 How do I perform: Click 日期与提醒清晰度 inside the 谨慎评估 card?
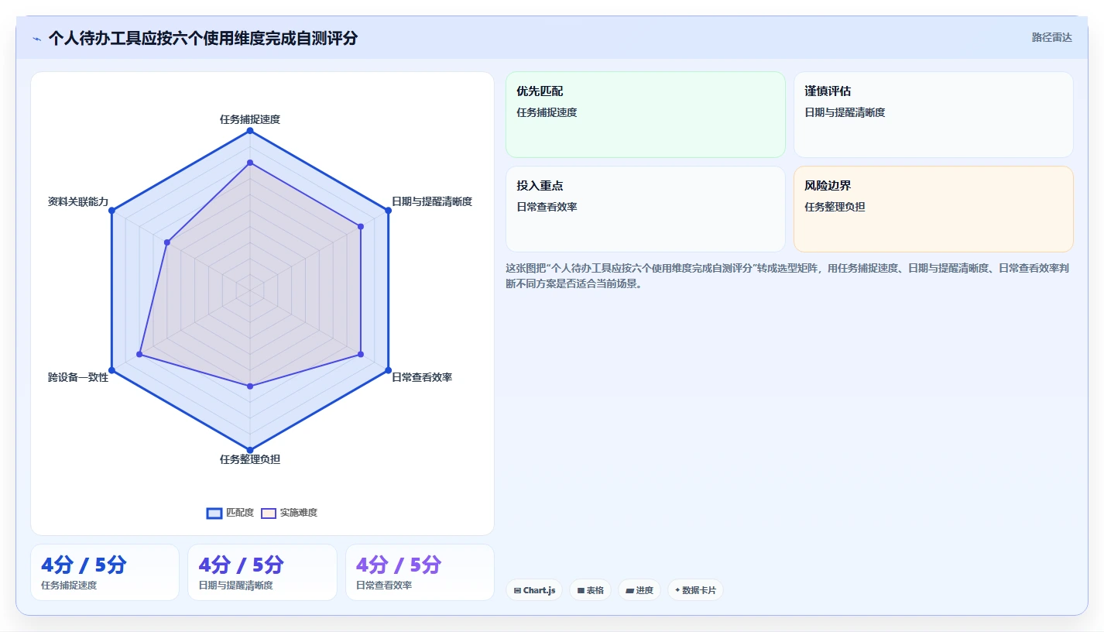coord(845,112)
